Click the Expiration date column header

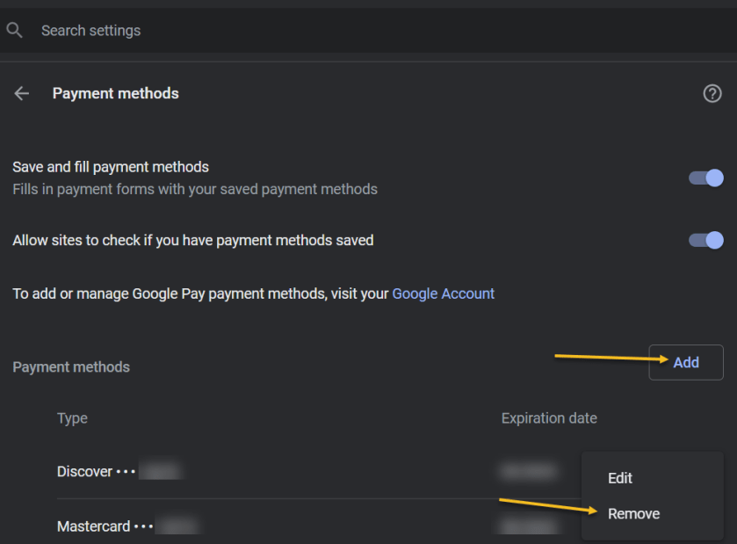[549, 418]
